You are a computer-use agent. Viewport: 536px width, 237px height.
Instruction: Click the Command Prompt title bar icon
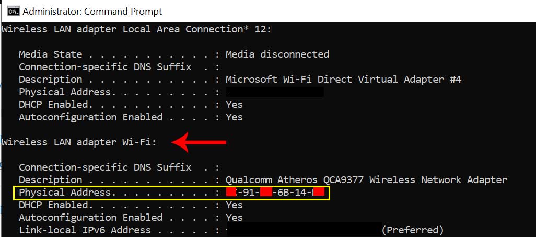[x=14, y=12]
